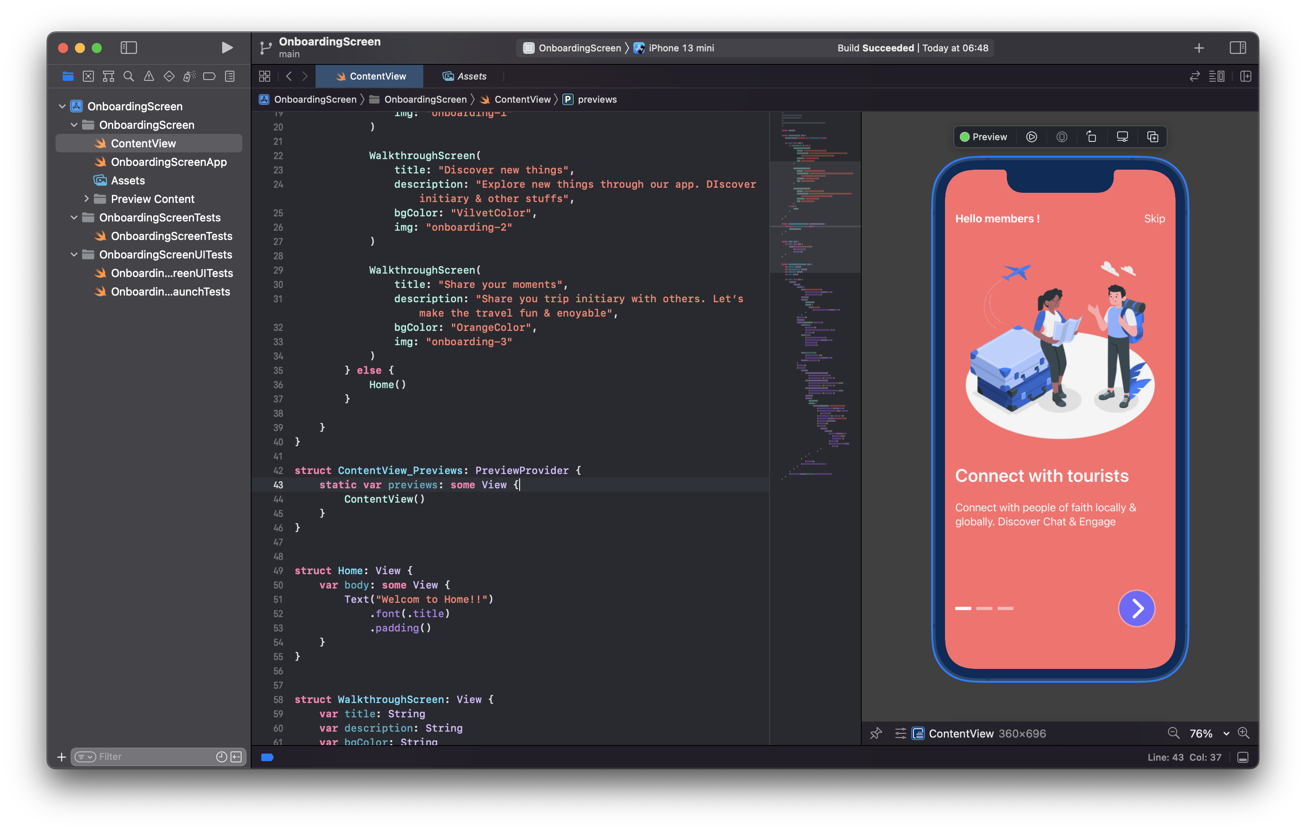Toggle the left navigator sidebar
Image resolution: width=1306 pixels, height=831 pixels.
coord(129,48)
